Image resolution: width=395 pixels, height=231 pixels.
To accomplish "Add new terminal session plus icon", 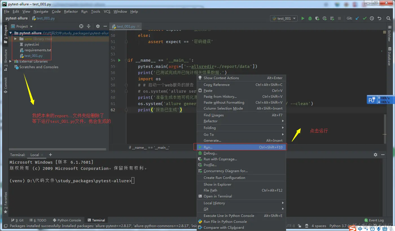I will coord(51,155).
